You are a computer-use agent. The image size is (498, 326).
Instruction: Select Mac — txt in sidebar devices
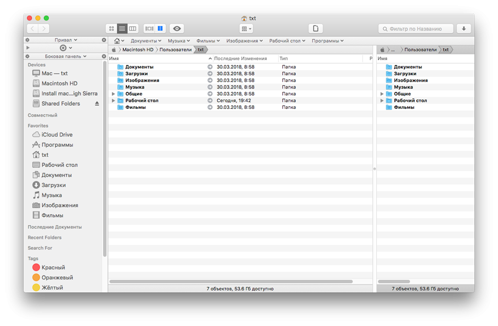point(50,73)
